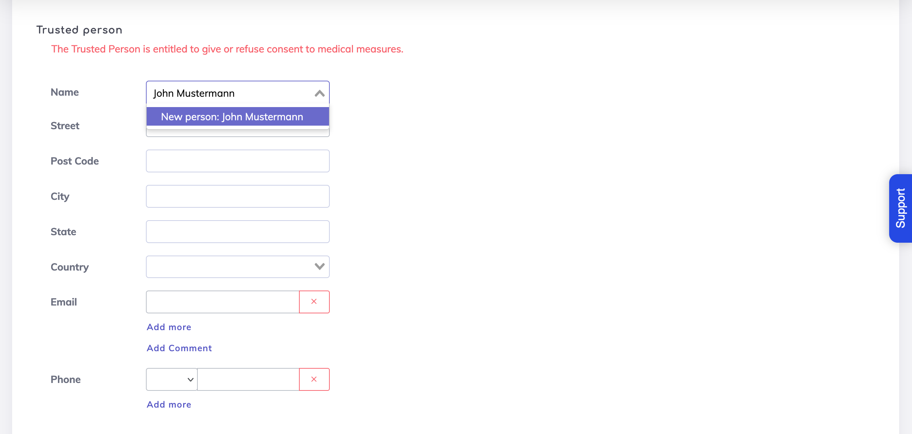Viewport: 912px width, 434px height.
Task: Click the Street input field
Action: click(237, 133)
